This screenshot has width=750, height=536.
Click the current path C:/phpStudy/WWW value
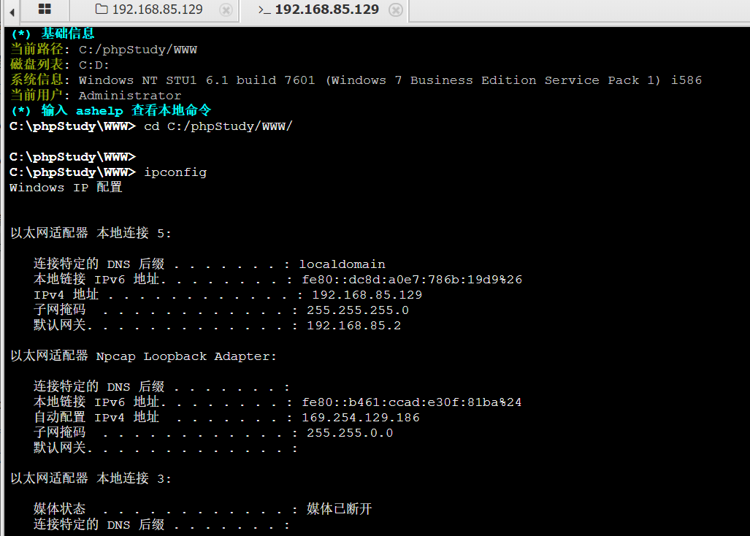[138, 50]
